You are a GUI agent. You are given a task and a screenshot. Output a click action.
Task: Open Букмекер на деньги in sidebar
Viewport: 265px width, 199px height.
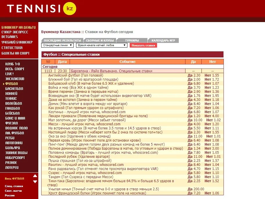pyautogui.click(x=19, y=27)
